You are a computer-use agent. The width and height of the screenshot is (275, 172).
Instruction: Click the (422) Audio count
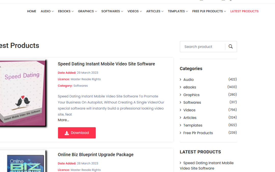click(232, 79)
